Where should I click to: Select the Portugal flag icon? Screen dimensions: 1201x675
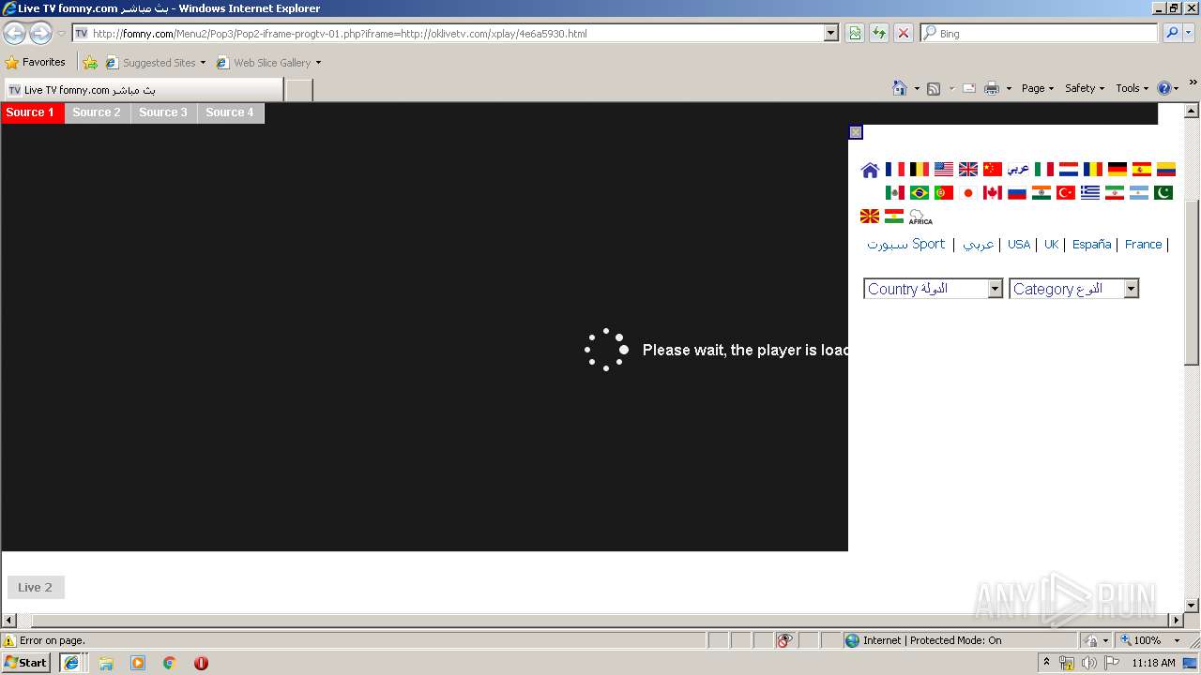click(944, 192)
